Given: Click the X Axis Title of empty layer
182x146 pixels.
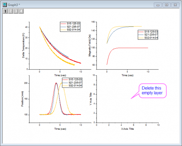Looking at the screenshot, I should [x=127, y=129].
